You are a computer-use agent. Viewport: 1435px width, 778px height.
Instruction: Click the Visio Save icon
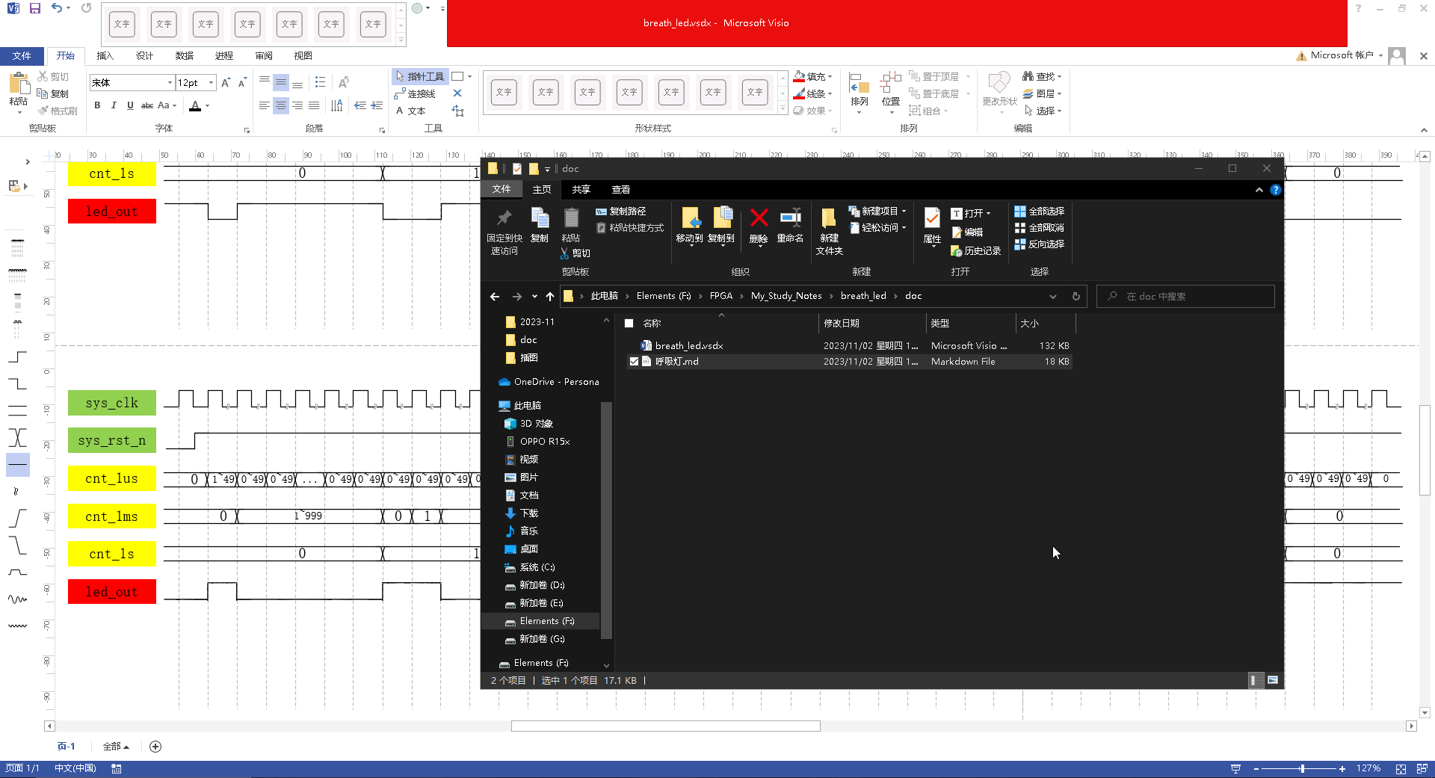click(35, 8)
